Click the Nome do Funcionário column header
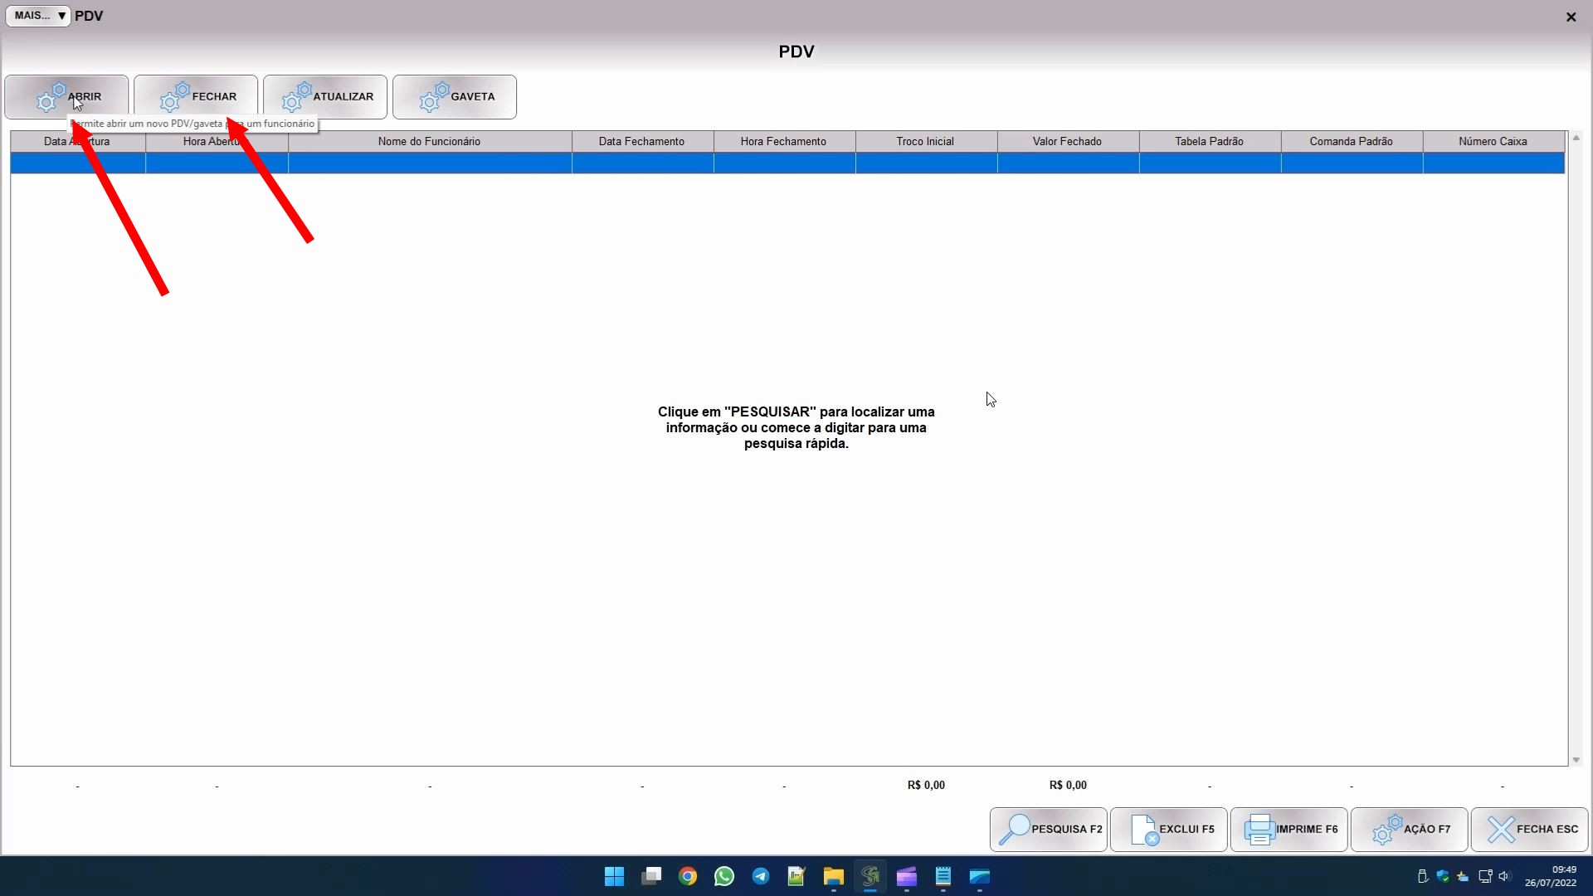Screen dimensions: 1593x896 tap(429, 141)
